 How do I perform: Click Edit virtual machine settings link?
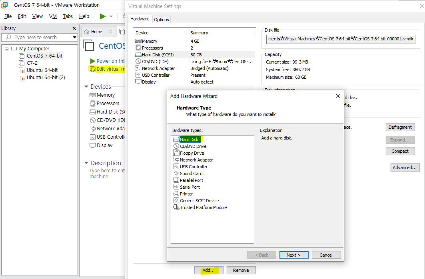(108, 69)
